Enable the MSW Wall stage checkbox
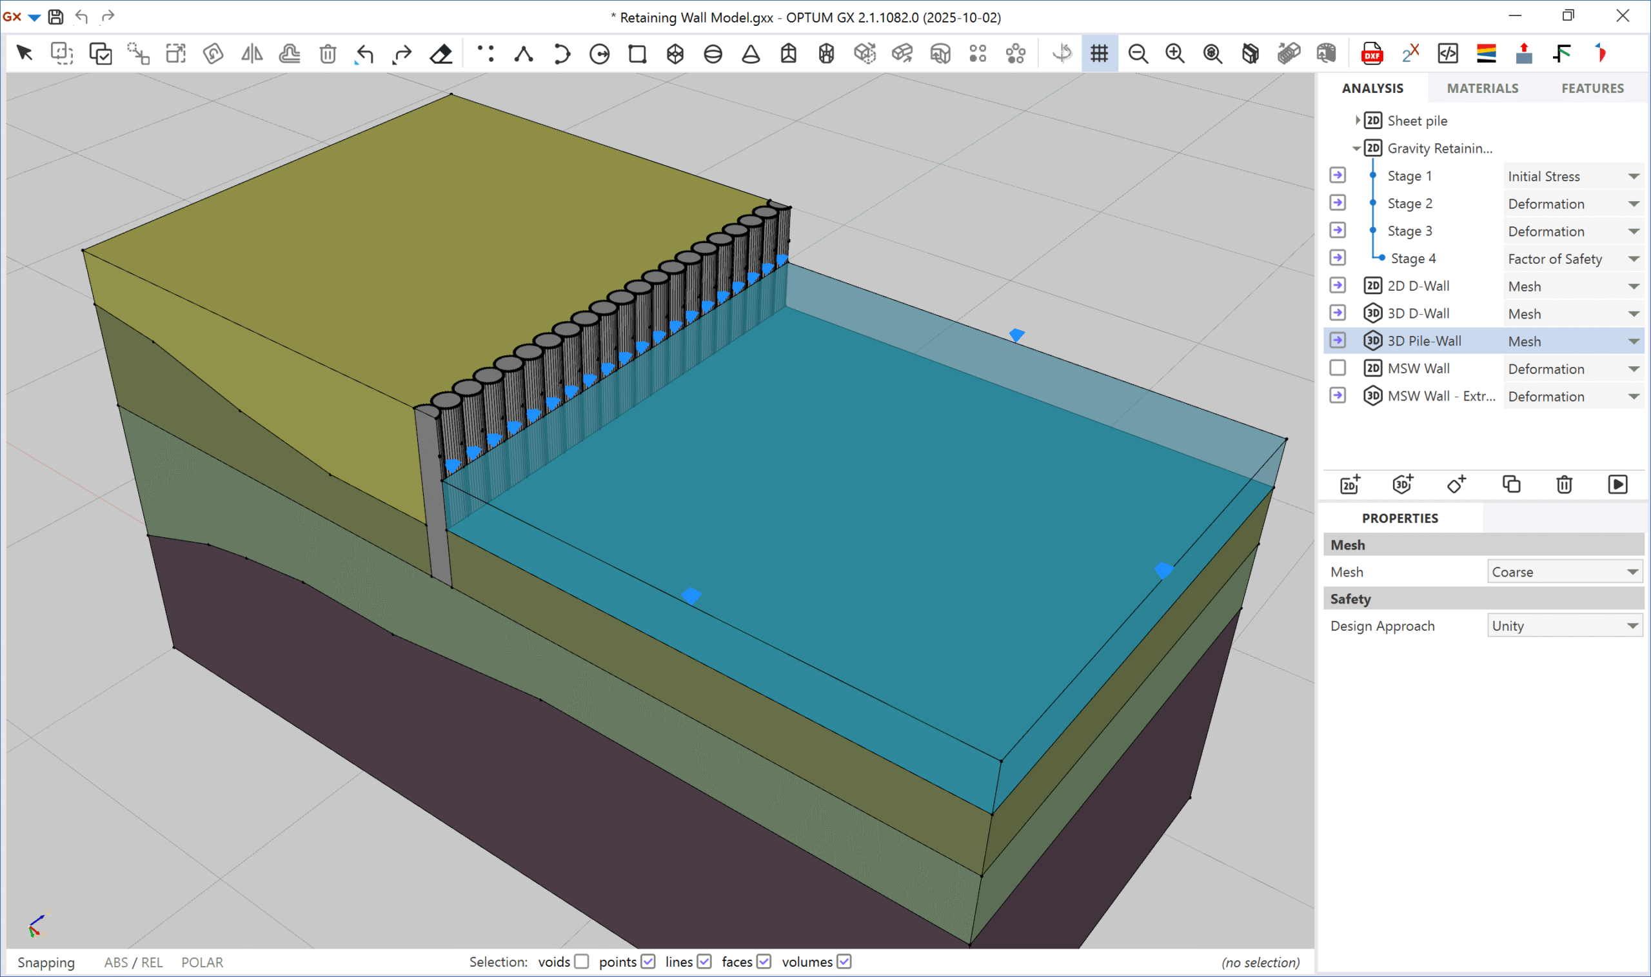This screenshot has height=977, width=1651. coord(1337,368)
